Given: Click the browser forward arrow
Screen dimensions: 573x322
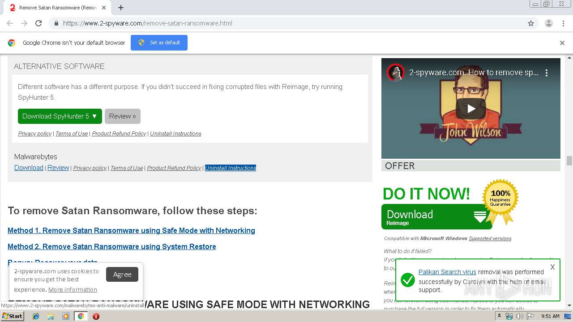Looking at the screenshot, I should 24,23.
